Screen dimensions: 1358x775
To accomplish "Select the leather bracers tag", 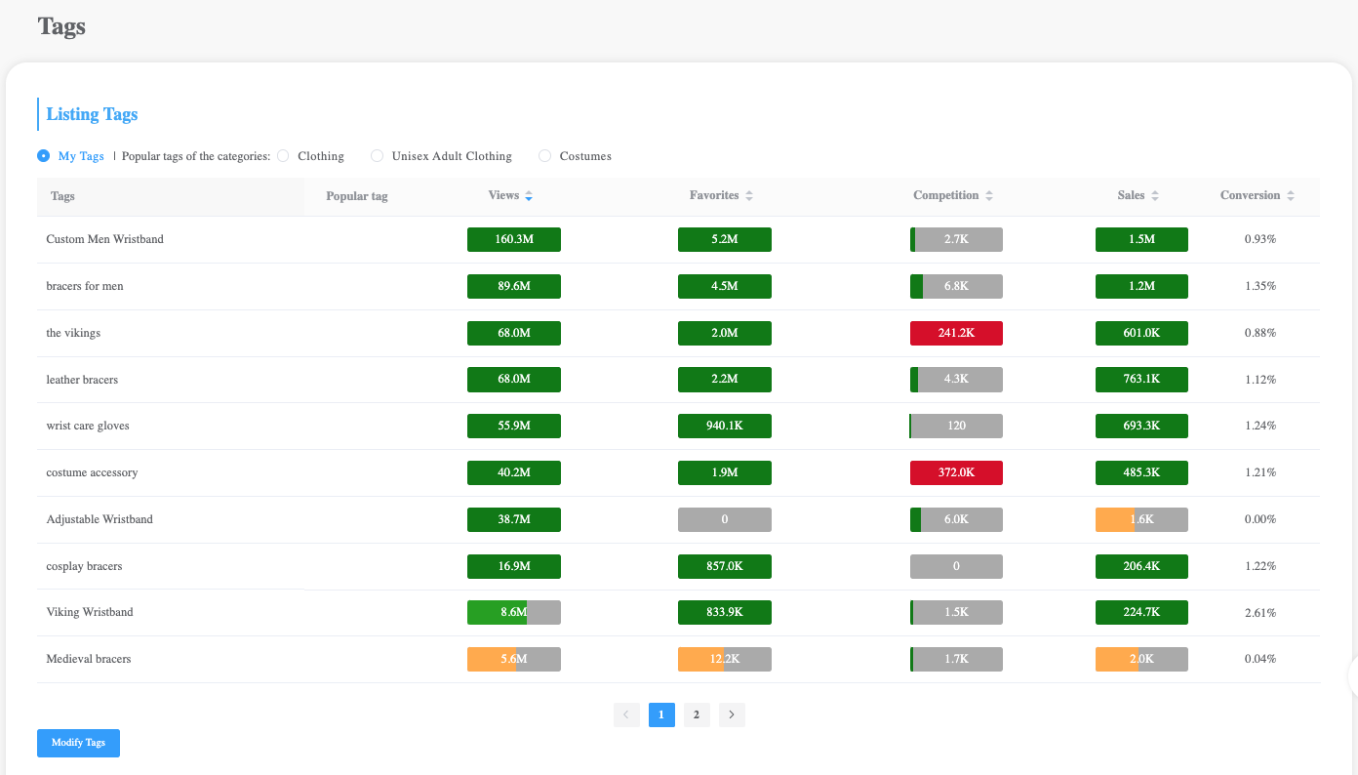I will [x=82, y=380].
